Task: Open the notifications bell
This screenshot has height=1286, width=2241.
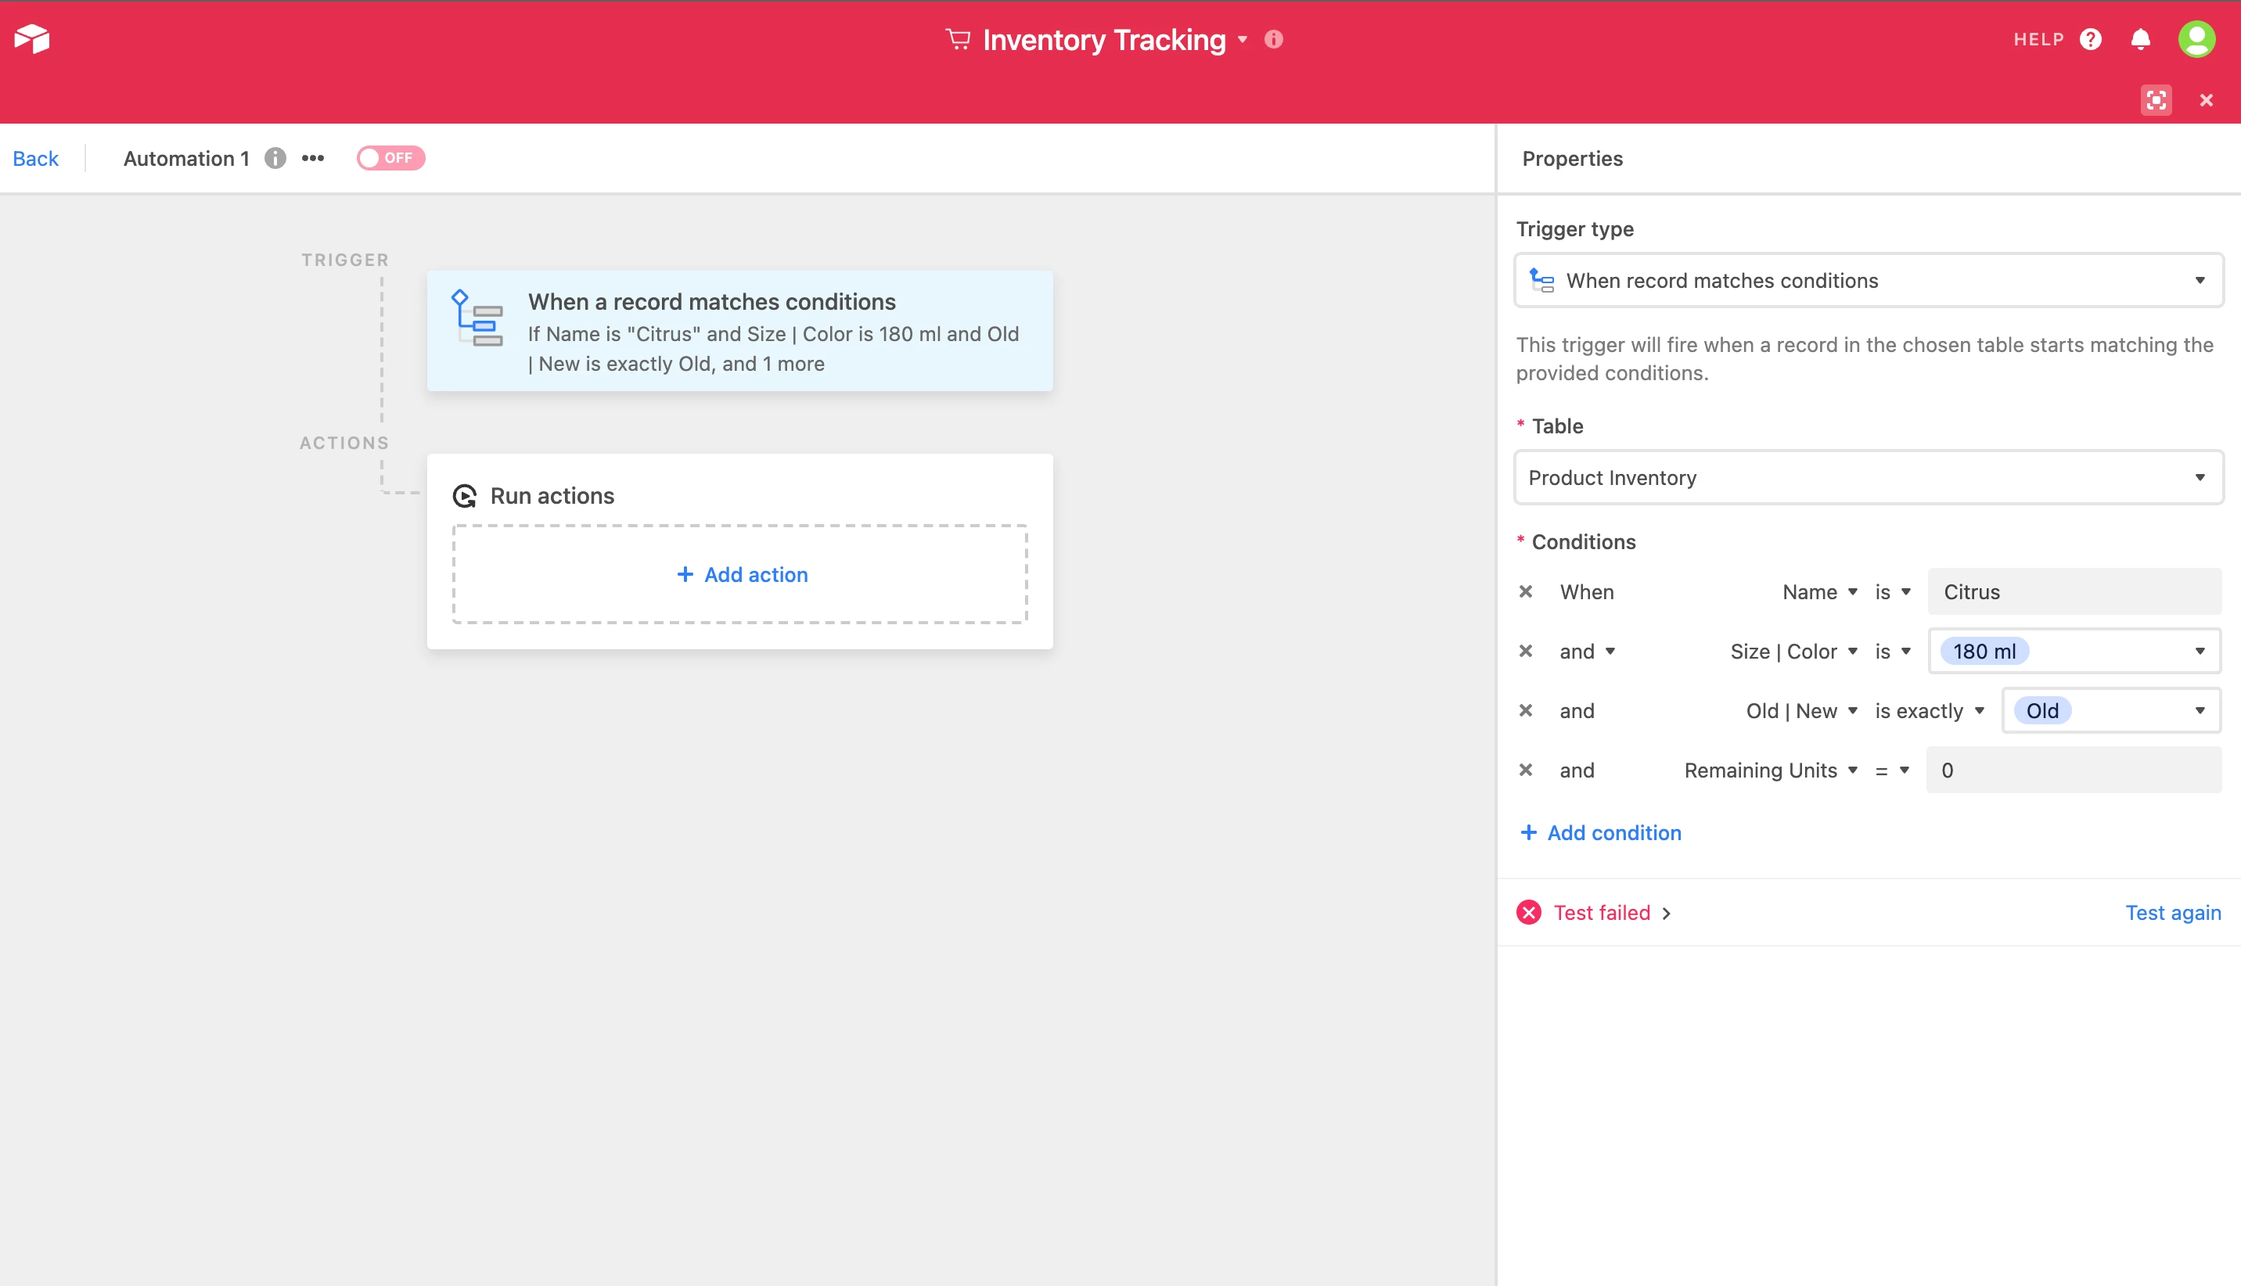Action: [x=2140, y=39]
